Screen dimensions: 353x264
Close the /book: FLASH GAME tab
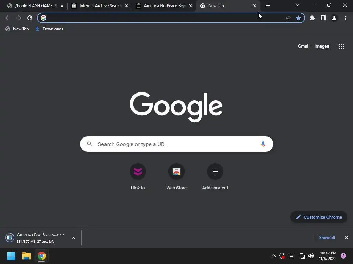pyautogui.click(x=62, y=6)
